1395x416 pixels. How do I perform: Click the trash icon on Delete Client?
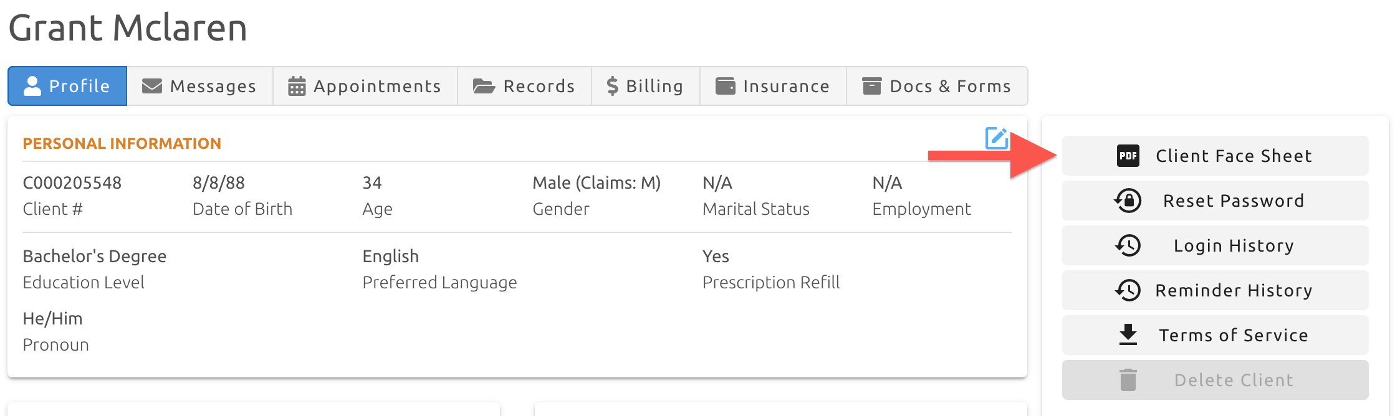pyautogui.click(x=1128, y=380)
